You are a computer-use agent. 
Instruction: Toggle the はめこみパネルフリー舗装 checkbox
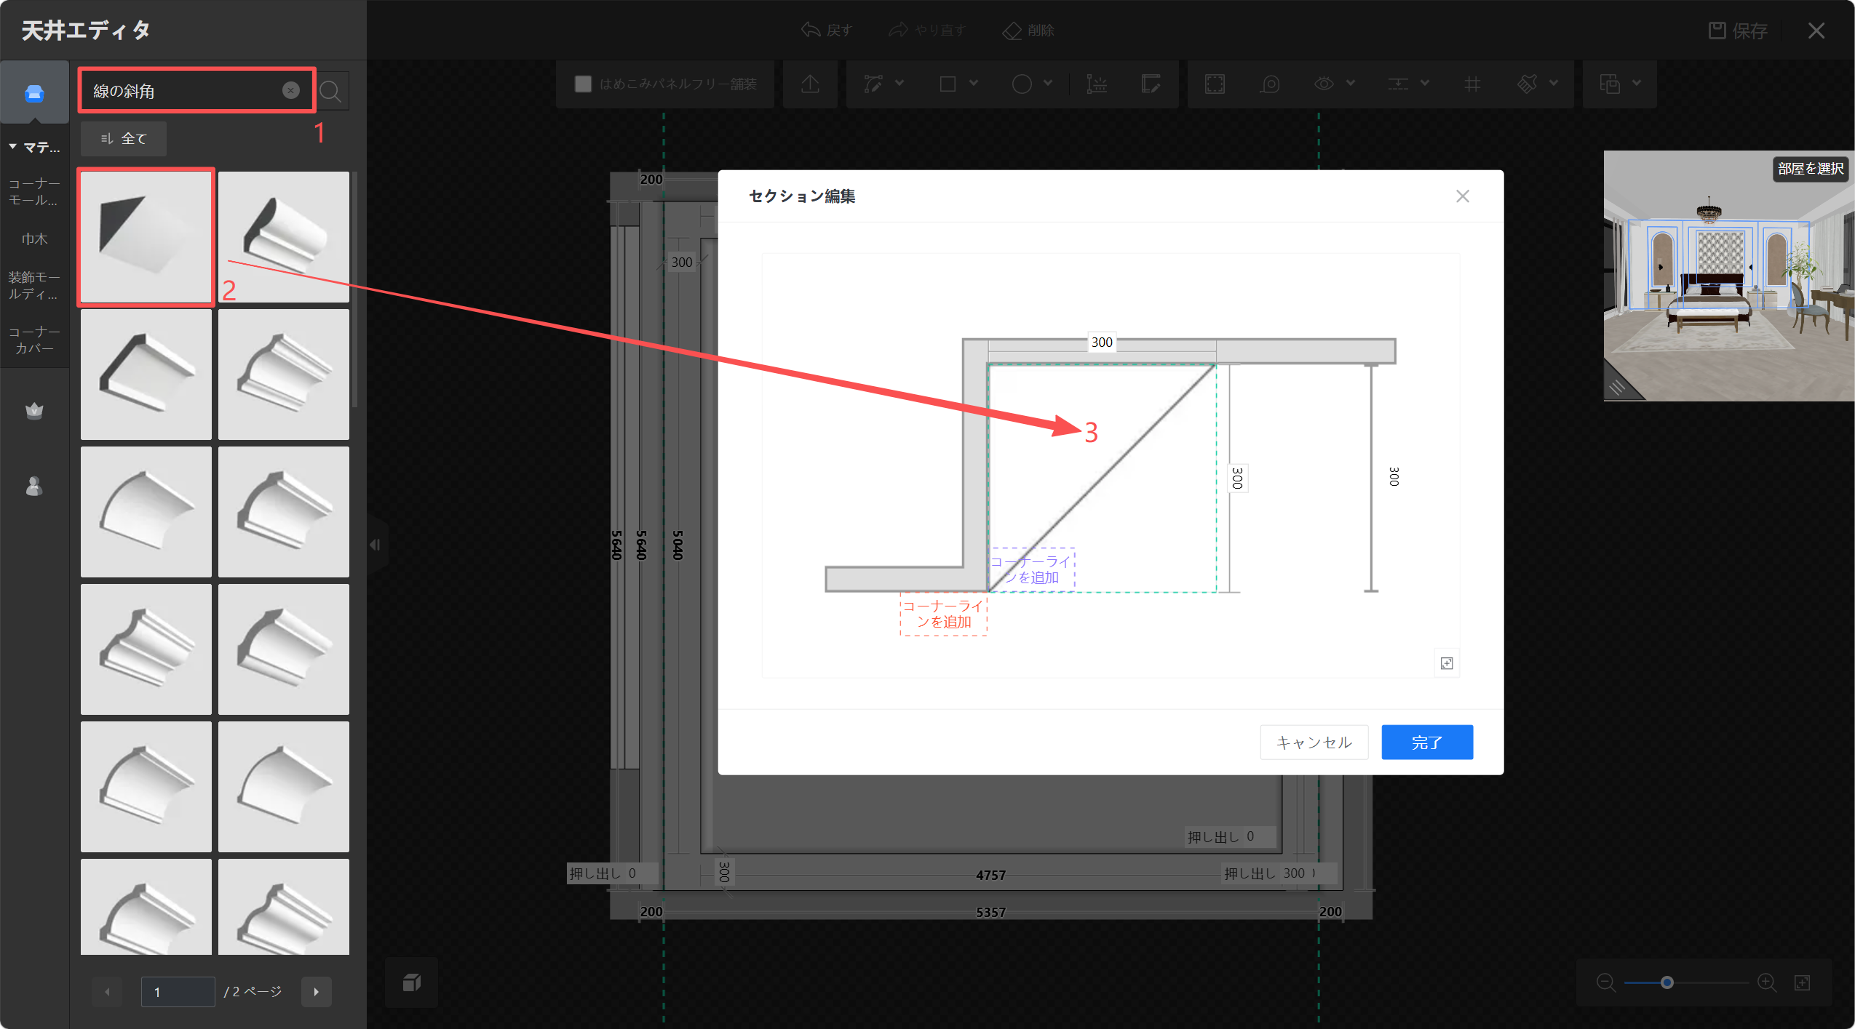(x=583, y=84)
